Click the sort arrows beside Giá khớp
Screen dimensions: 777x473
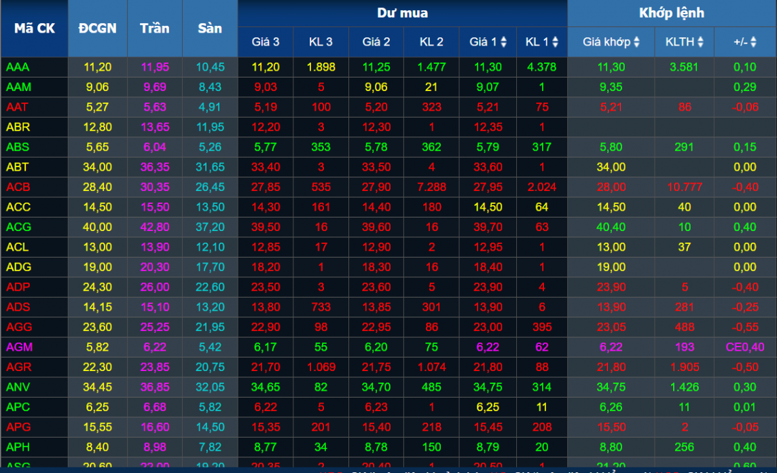click(636, 42)
